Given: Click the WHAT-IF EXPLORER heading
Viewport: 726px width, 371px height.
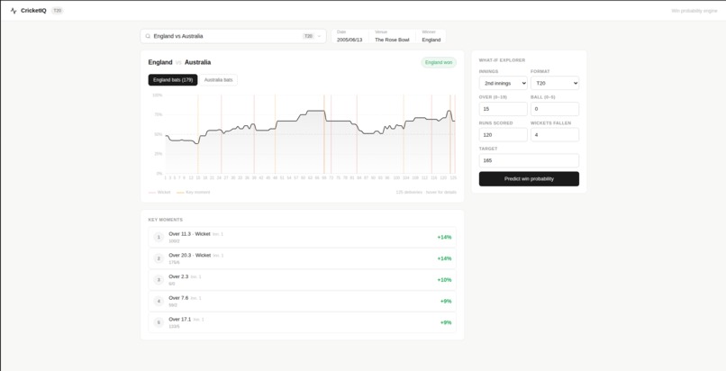Looking at the screenshot, I should [502, 60].
